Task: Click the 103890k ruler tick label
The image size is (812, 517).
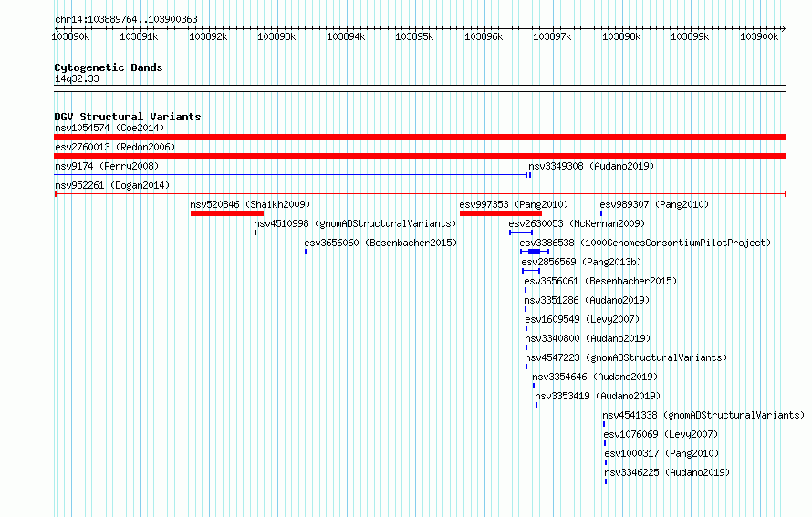Action: 70,36
